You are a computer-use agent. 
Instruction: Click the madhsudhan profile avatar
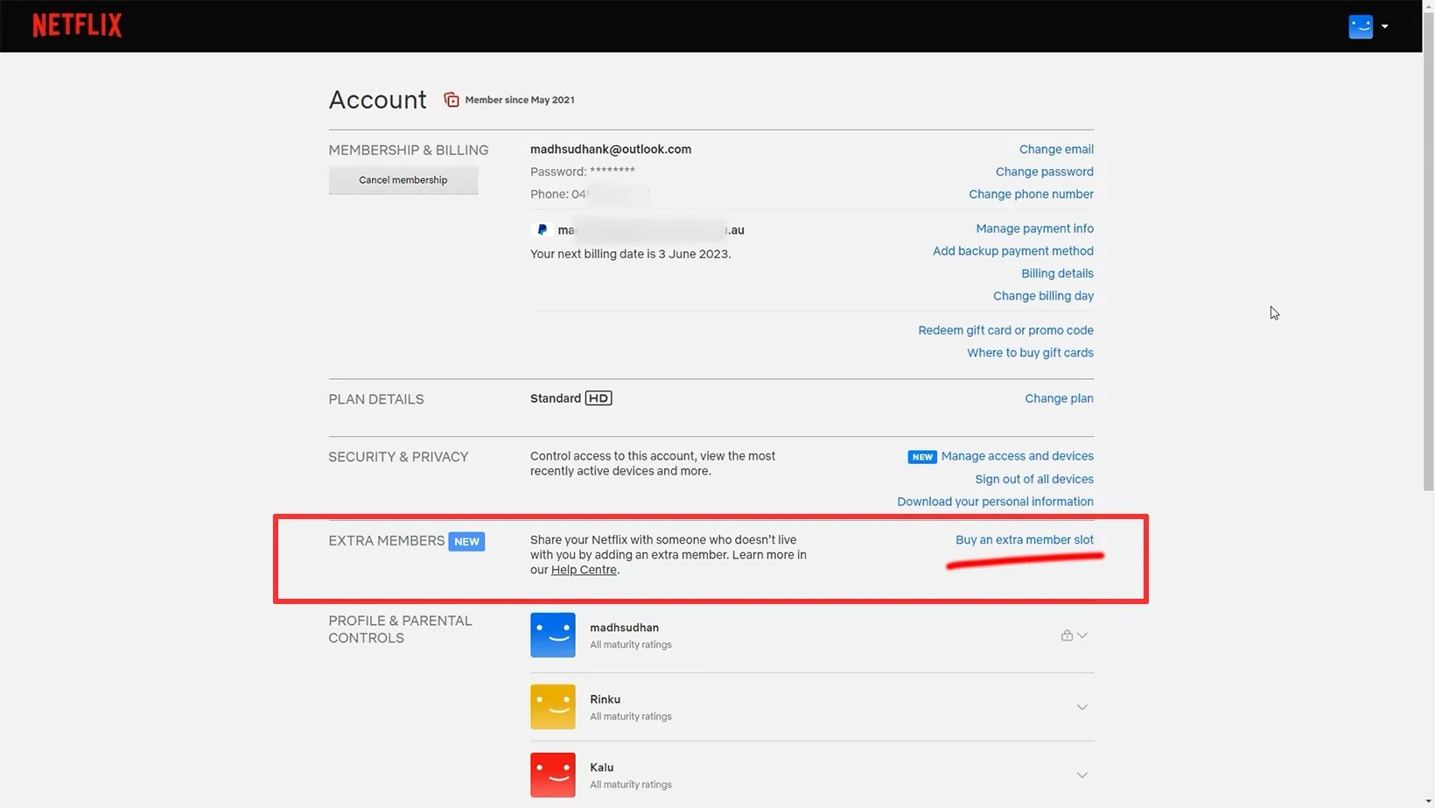[553, 635]
